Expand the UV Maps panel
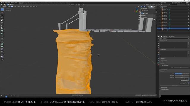This screenshot has width=190, height=106. click(x=163, y=58)
